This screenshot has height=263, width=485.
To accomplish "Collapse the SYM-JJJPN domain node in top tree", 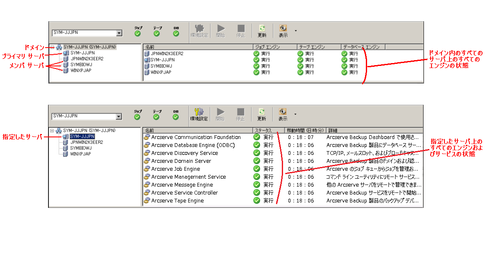I will (x=52, y=47).
